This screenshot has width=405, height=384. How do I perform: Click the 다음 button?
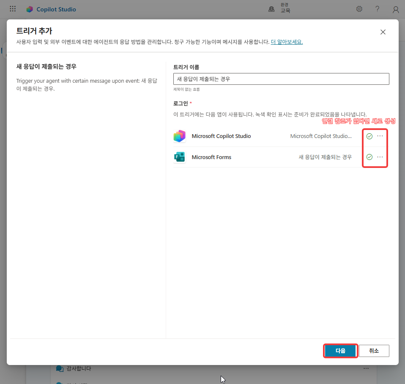340,351
